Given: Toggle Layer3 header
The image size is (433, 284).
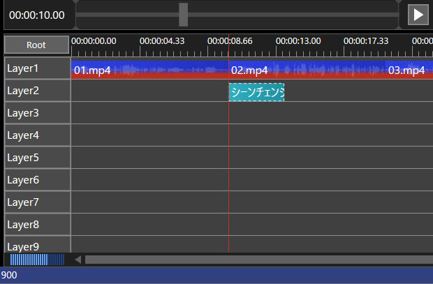Looking at the screenshot, I should coord(37,113).
